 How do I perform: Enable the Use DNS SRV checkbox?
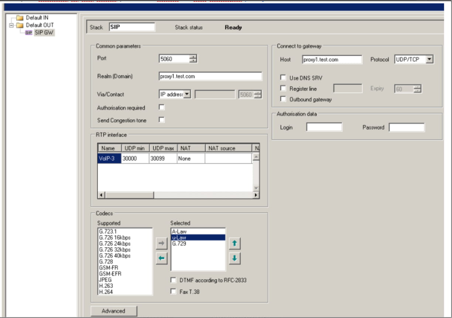click(x=283, y=78)
